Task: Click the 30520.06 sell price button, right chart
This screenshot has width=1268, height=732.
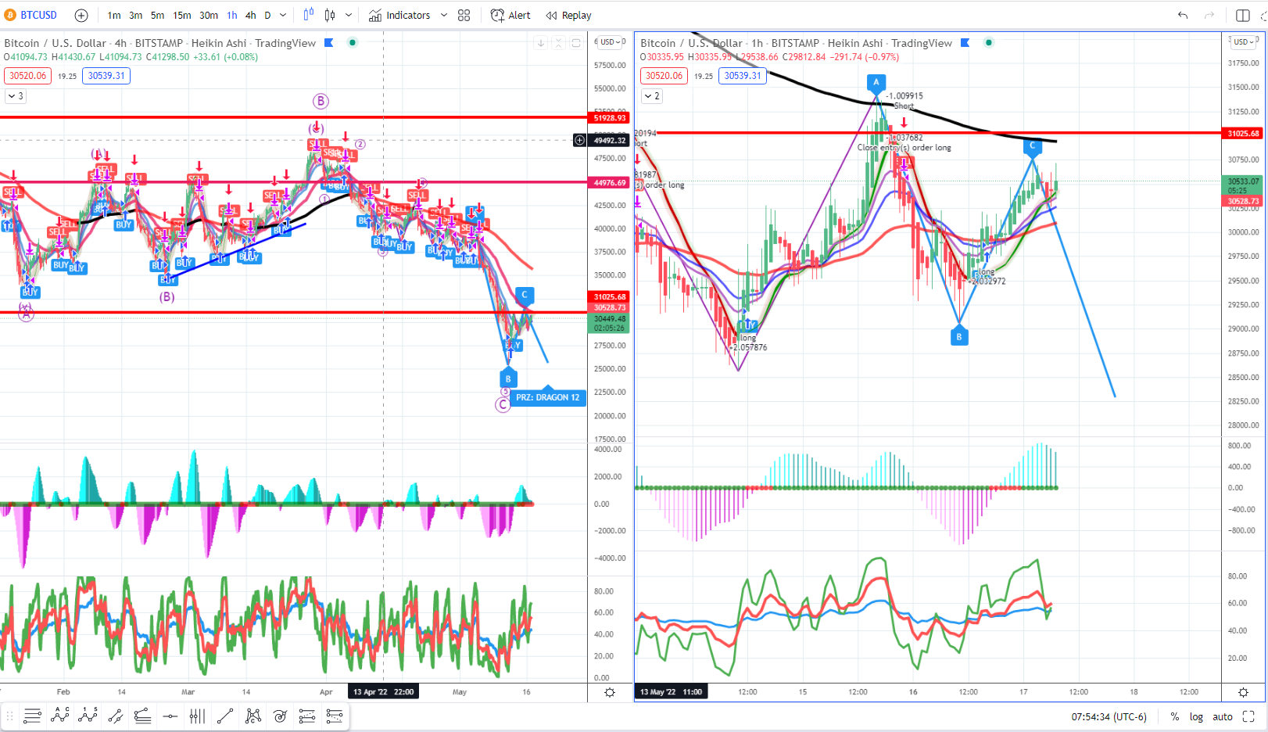Action: point(664,76)
